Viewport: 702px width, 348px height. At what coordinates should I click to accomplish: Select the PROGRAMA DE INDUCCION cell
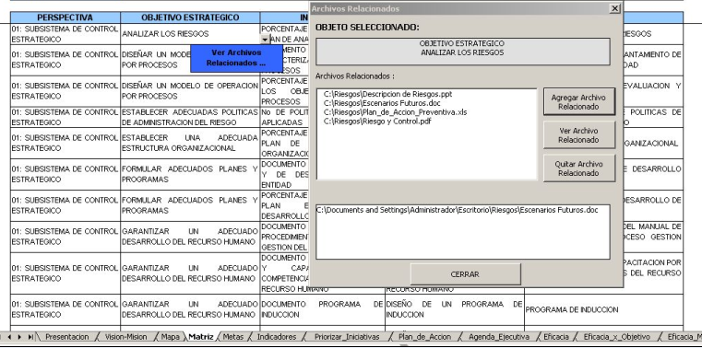coord(603,309)
